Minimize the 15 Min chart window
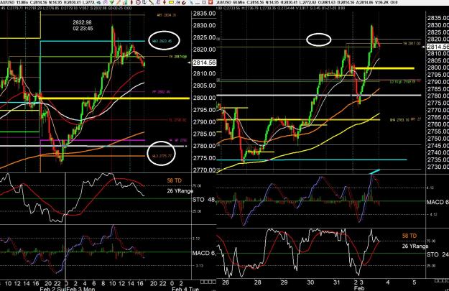 pos(198,3)
